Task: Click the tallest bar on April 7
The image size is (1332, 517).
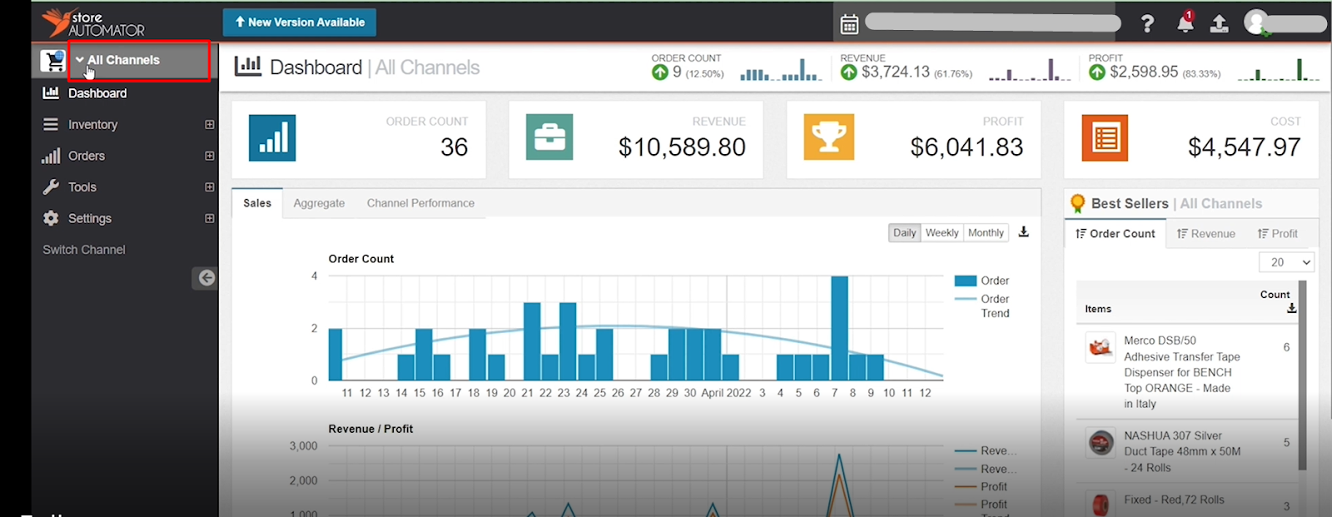Action: click(x=839, y=328)
